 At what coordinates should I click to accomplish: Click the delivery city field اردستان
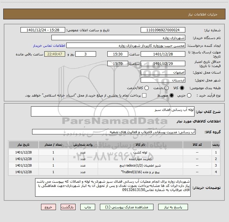point(163,80)
